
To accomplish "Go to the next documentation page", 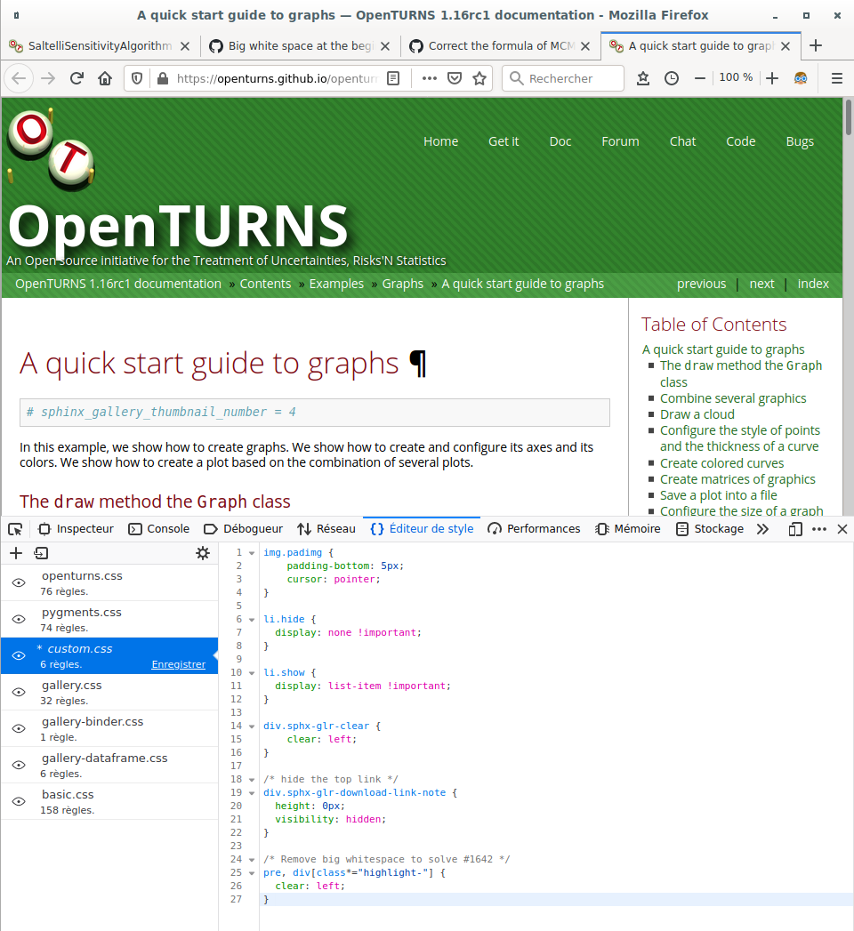I will [x=761, y=284].
